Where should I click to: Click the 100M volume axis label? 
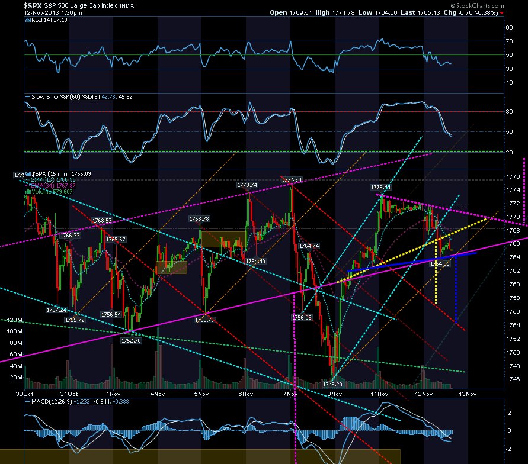coord(14,331)
